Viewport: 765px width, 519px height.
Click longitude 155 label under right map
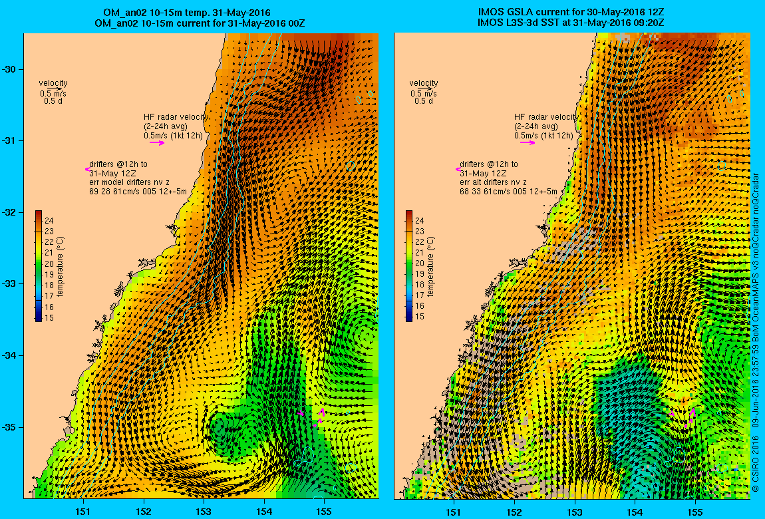(694, 512)
